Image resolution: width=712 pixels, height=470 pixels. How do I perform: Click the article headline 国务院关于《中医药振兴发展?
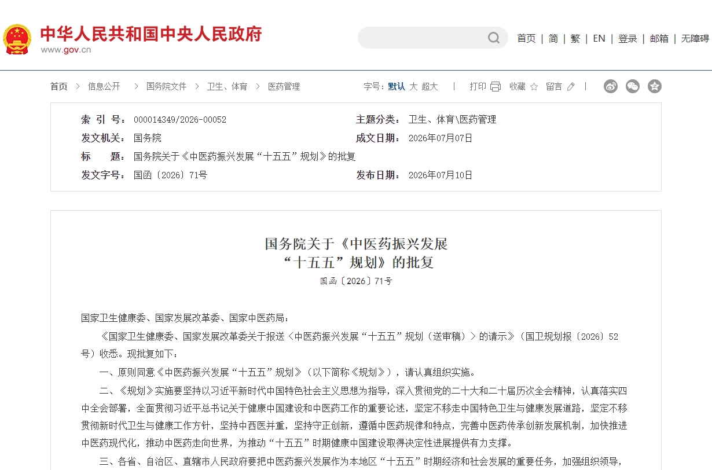point(356,244)
